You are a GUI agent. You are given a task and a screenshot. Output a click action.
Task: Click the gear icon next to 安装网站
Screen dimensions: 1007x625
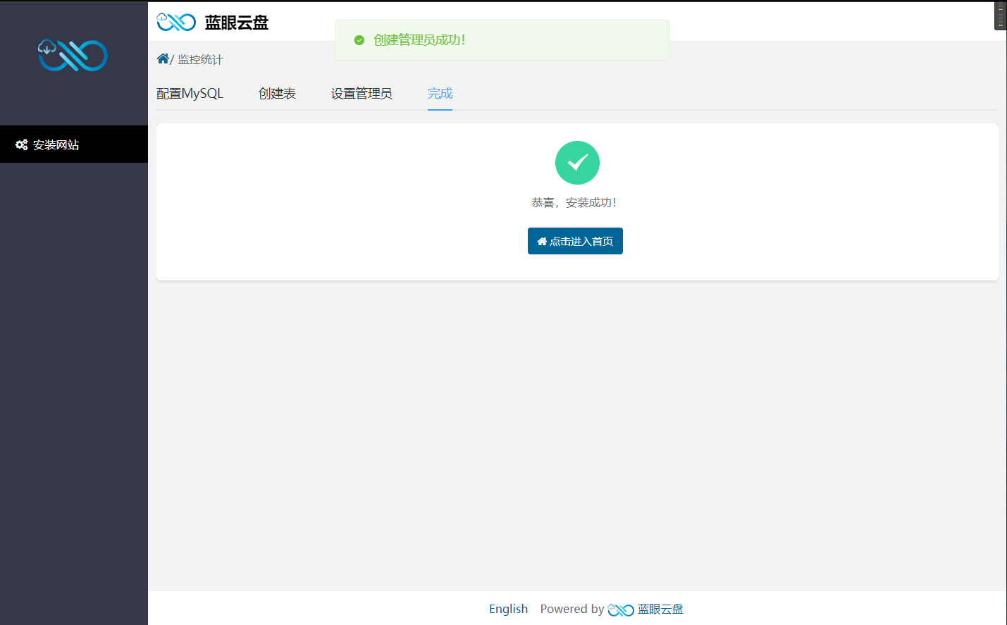(x=20, y=144)
